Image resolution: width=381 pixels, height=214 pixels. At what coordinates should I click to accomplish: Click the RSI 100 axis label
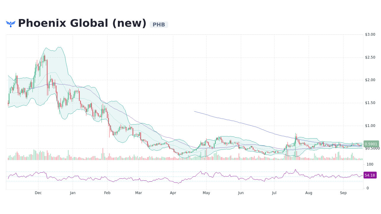pyautogui.click(x=370, y=164)
